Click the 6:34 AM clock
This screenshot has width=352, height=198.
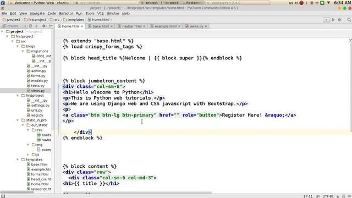pos(342,3)
